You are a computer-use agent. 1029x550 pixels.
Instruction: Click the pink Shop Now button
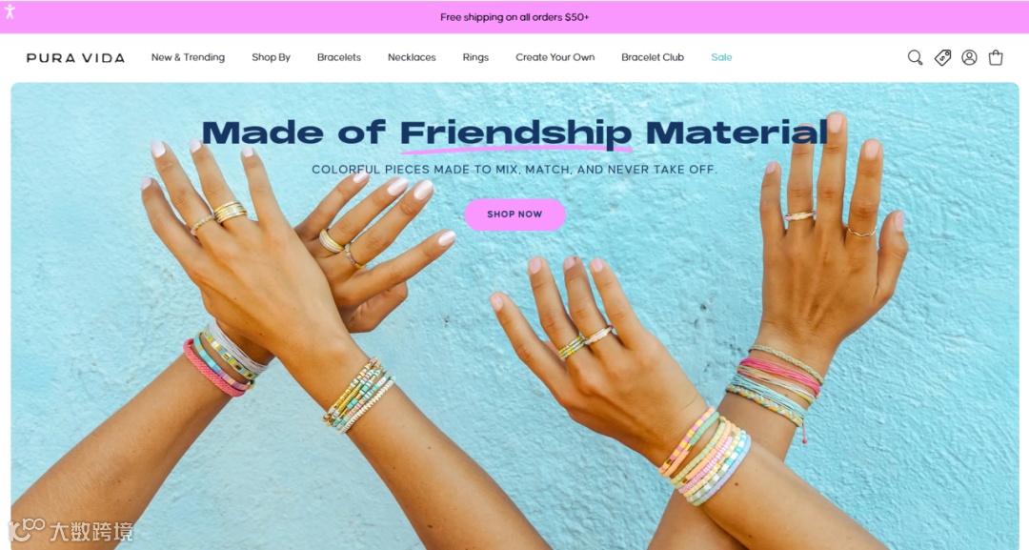click(x=514, y=214)
